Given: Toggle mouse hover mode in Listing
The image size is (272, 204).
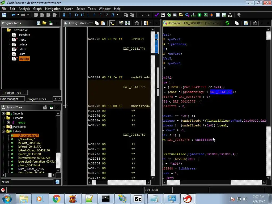Looking at the screenshot, I should (112, 23).
